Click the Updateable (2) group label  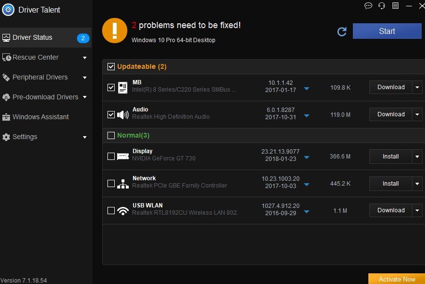(x=142, y=67)
